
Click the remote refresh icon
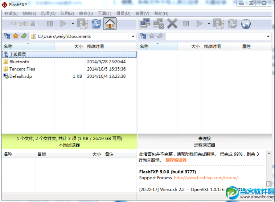(x=232, y=24)
